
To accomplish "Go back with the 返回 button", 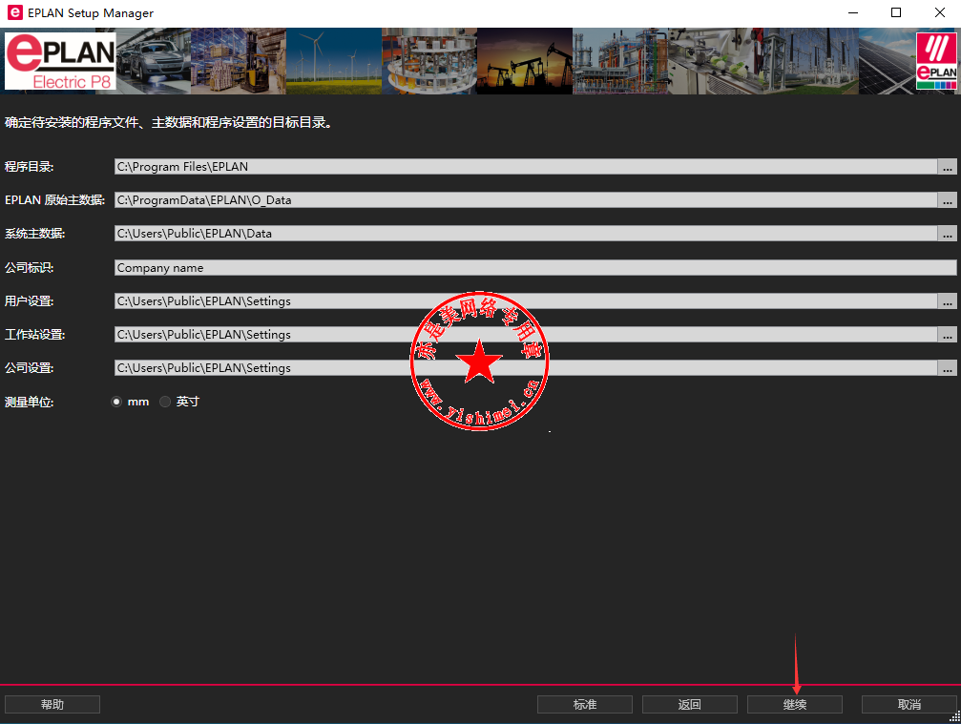I will coord(689,704).
